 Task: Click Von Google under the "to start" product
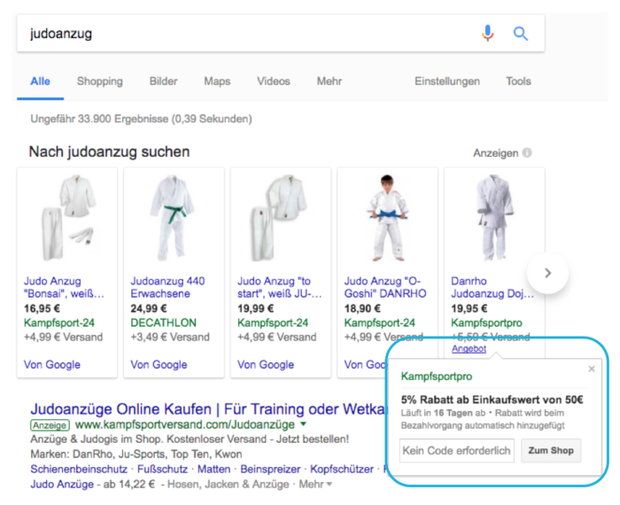click(x=266, y=365)
